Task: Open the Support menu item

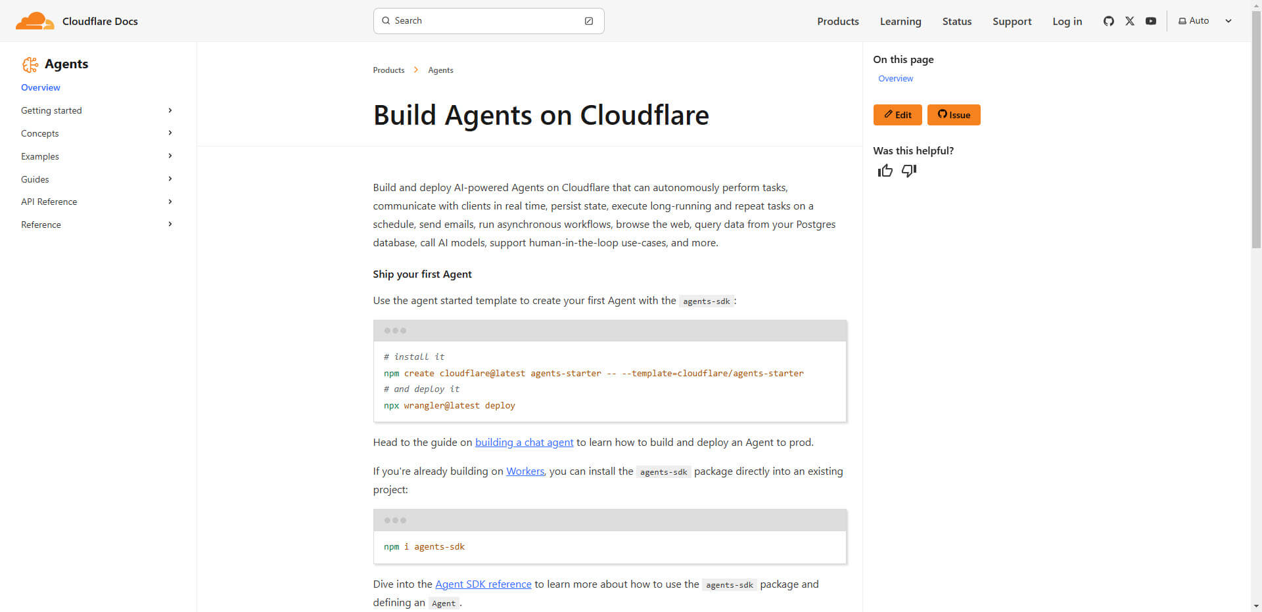Action: click(x=1012, y=21)
